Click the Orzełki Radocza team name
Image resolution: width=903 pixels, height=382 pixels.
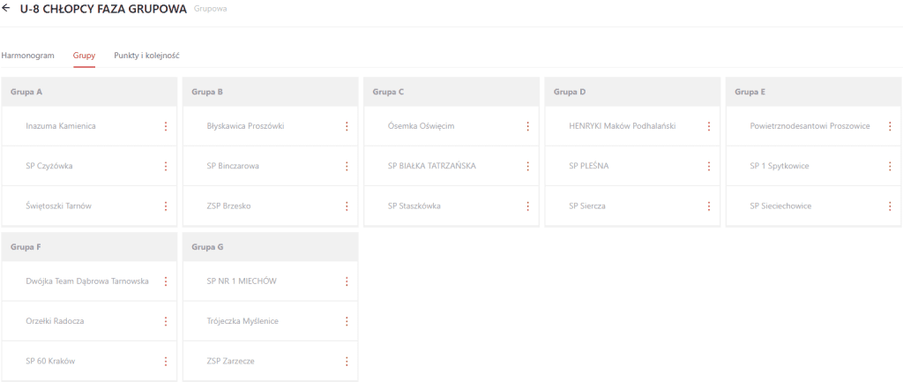coord(56,321)
